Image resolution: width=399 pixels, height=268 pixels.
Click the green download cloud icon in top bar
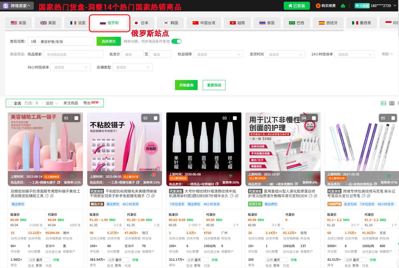point(343,5)
